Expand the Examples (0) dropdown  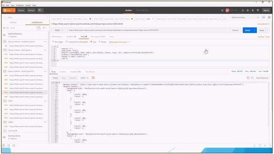pos(263,24)
